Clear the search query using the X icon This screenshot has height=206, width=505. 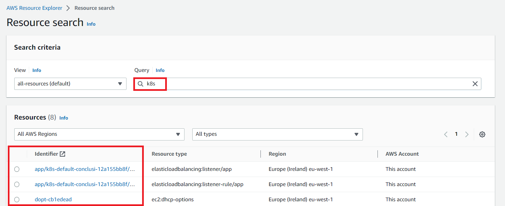click(475, 83)
